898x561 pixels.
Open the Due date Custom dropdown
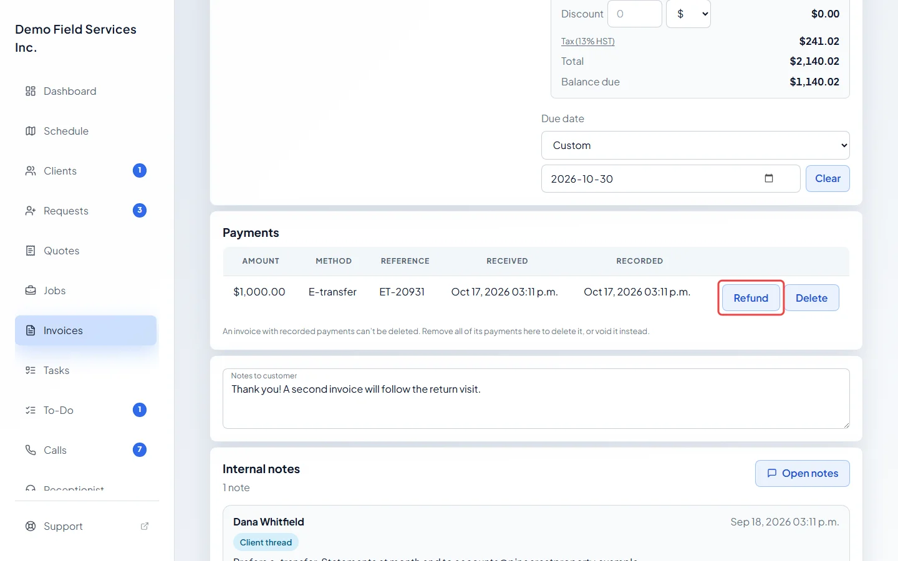pyautogui.click(x=695, y=145)
